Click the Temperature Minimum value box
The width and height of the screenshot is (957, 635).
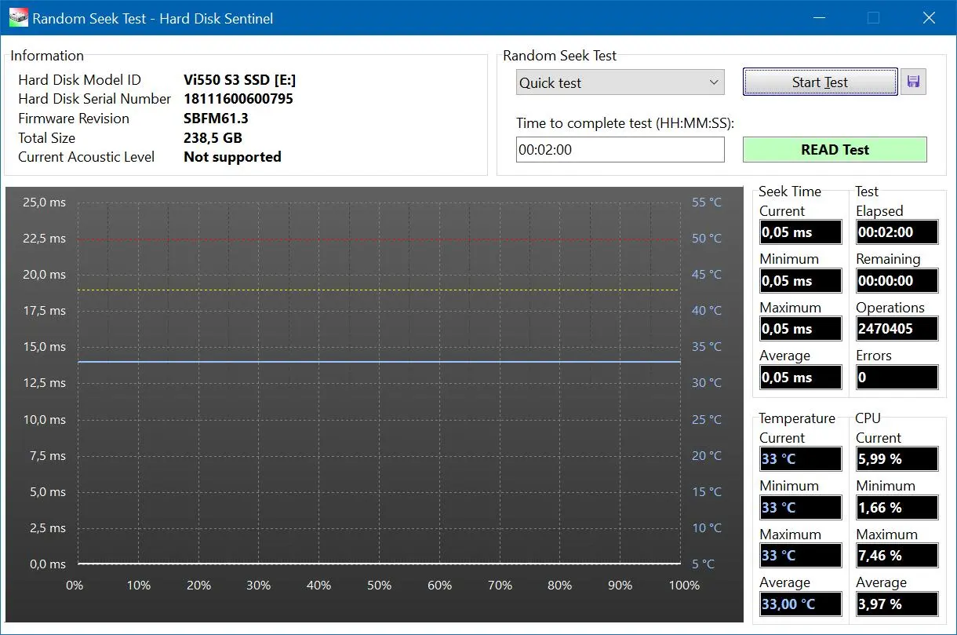pos(801,508)
